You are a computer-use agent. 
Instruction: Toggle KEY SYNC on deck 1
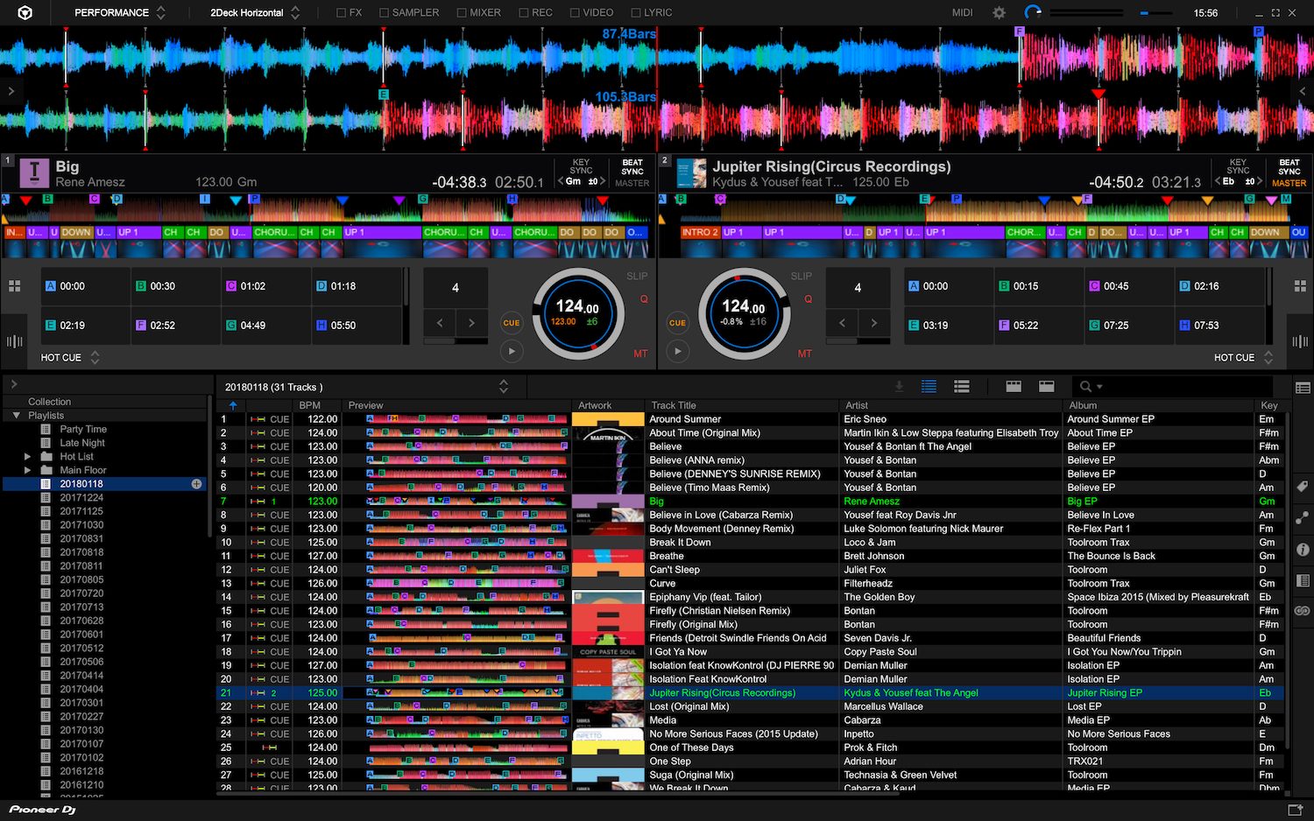pyautogui.click(x=581, y=166)
